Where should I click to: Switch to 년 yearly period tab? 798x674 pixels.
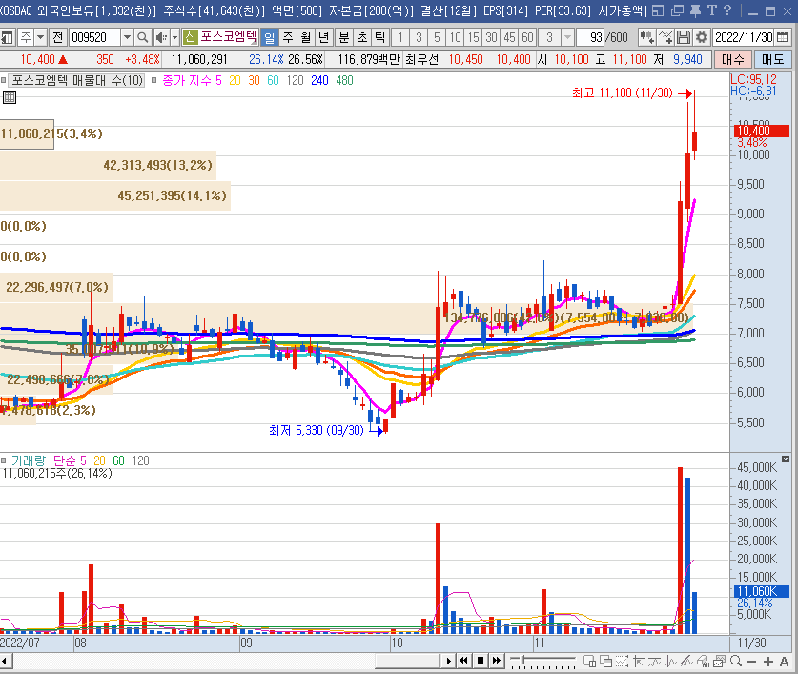coord(323,37)
